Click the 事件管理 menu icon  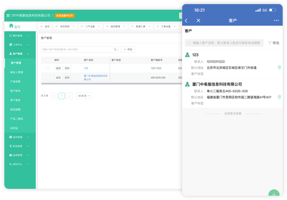11,36
